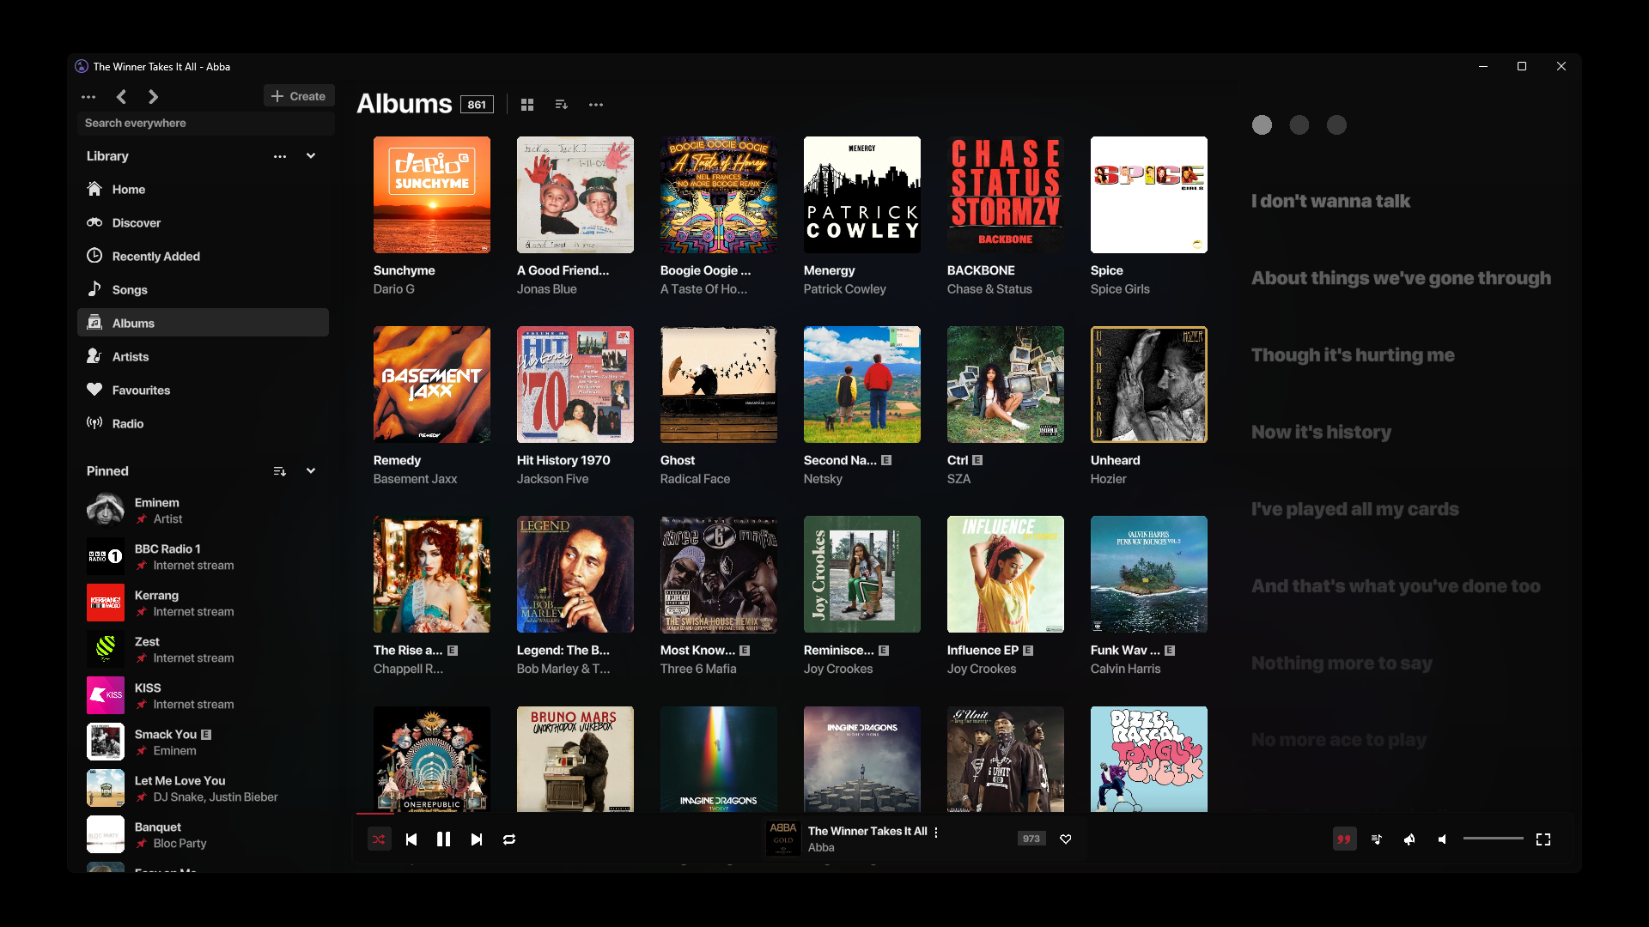Open Spice album by Spice Girls
Image resolution: width=1649 pixels, height=927 pixels.
coord(1149,195)
